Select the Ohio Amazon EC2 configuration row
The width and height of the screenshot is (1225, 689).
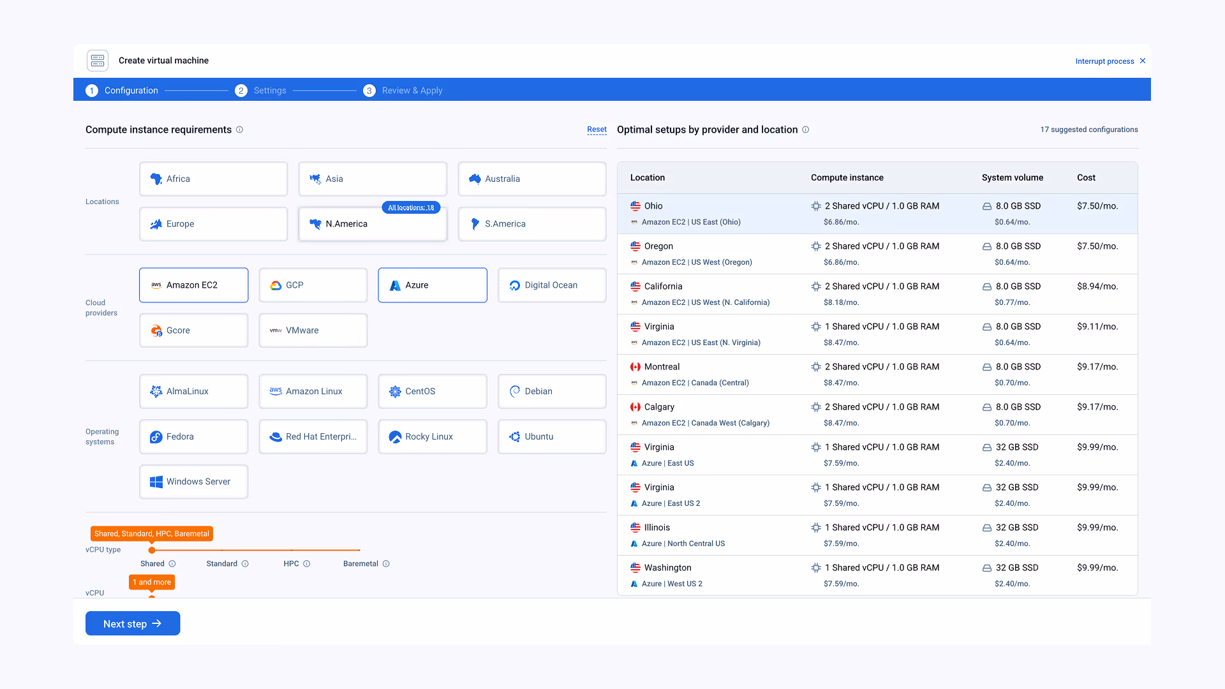click(877, 214)
